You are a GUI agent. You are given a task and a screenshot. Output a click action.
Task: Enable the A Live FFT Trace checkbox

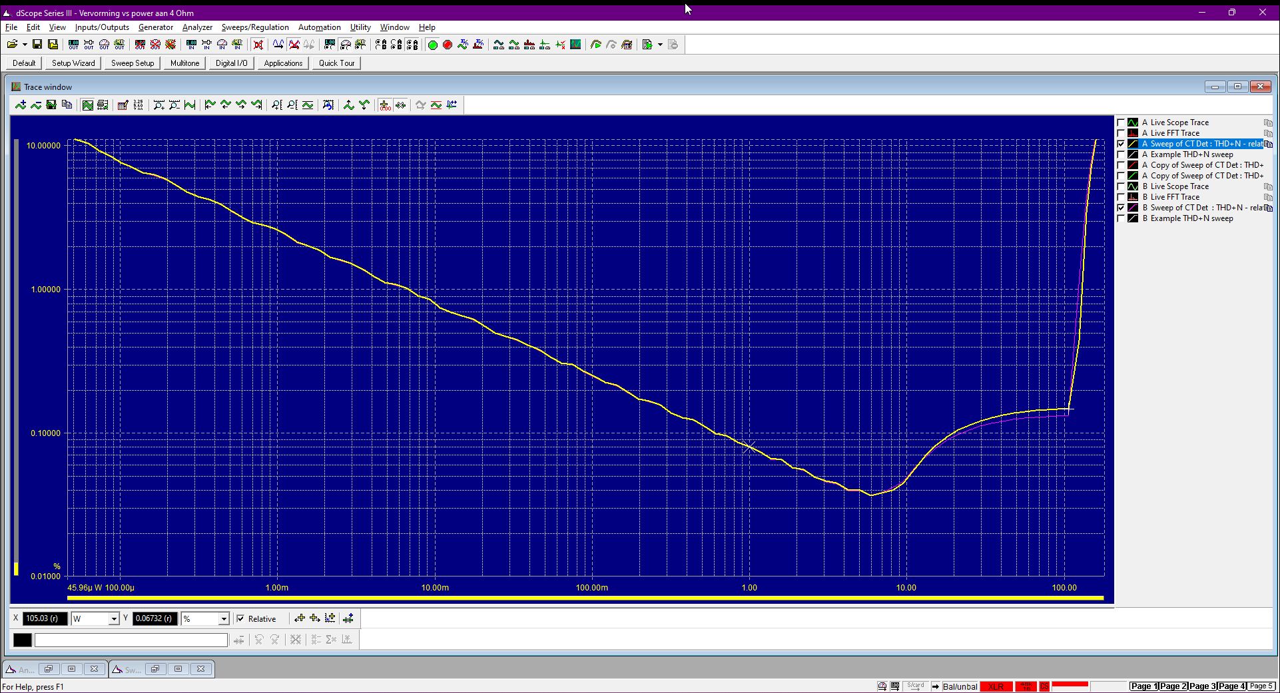click(1121, 133)
